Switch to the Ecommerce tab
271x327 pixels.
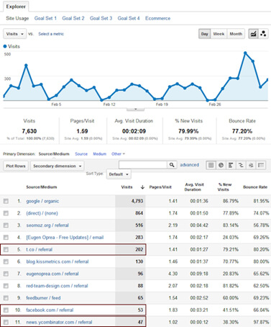pos(157,18)
